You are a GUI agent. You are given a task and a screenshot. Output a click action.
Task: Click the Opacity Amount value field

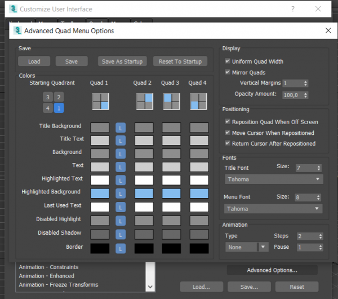(293, 95)
